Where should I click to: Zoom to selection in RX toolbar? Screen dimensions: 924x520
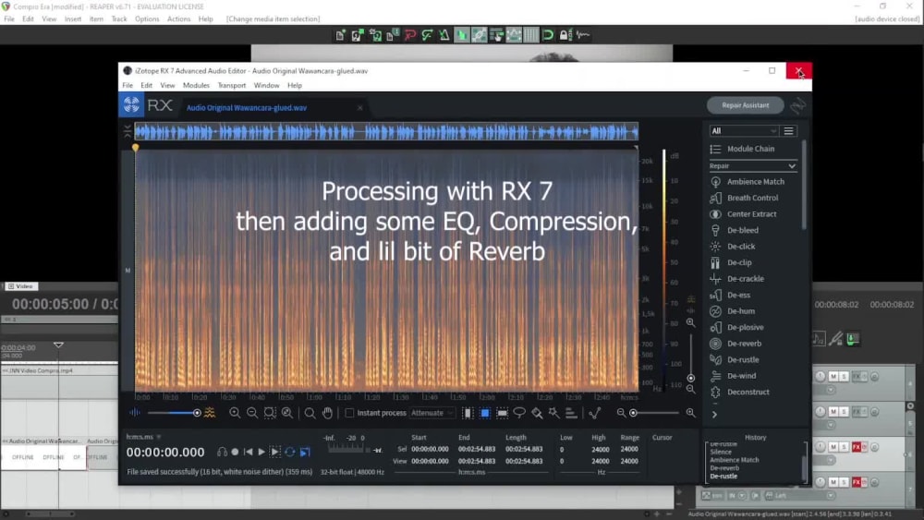[270, 413]
